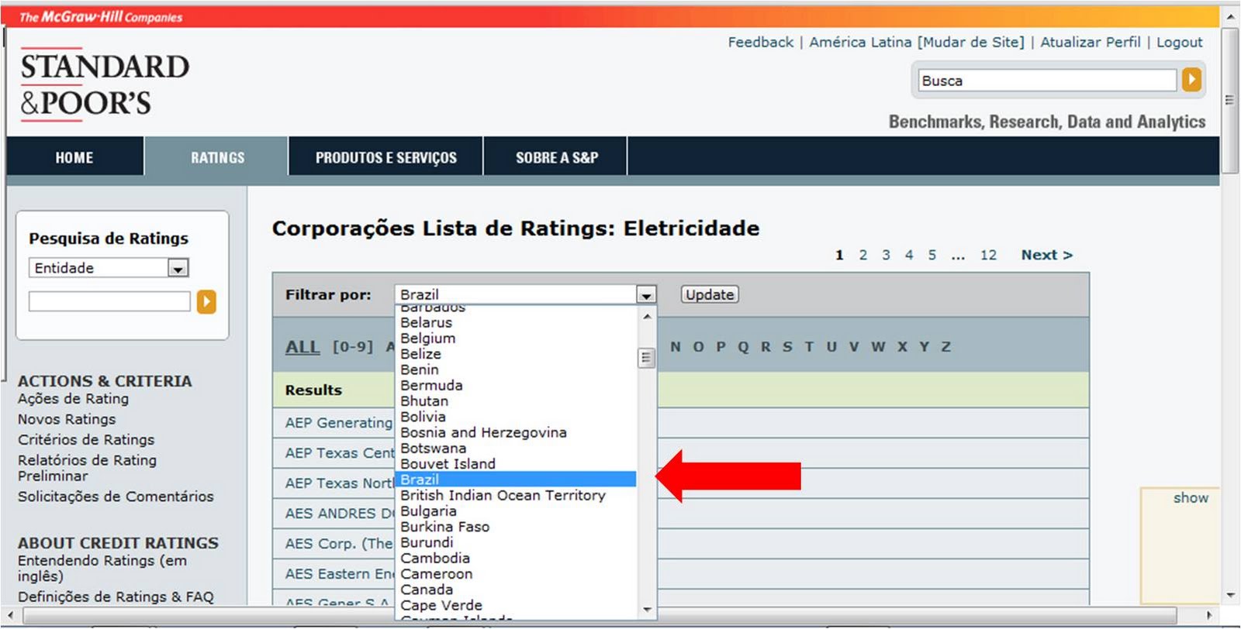1241x629 pixels.
Task: Pick Bermuda in the country list
Action: click(515, 385)
